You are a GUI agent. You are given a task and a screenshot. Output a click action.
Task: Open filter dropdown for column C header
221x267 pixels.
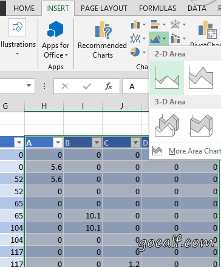135,143
